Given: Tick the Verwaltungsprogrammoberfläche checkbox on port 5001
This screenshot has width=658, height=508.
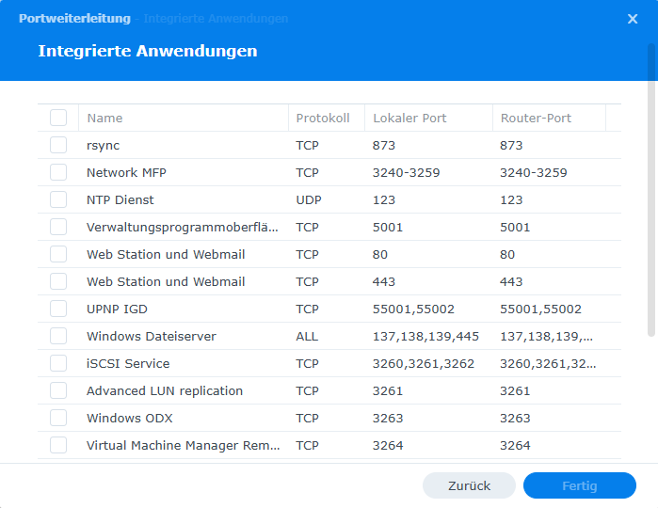Looking at the screenshot, I should (58, 227).
